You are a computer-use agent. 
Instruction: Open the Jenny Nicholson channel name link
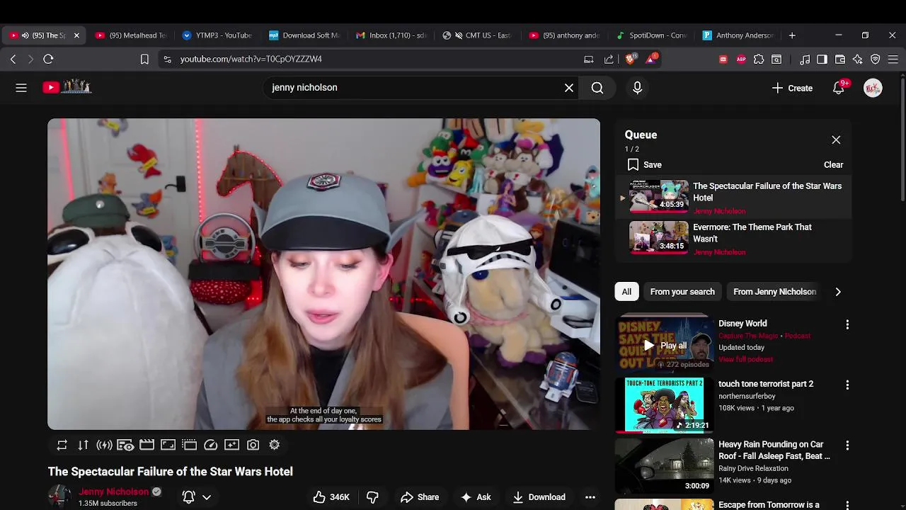click(114, 492)
